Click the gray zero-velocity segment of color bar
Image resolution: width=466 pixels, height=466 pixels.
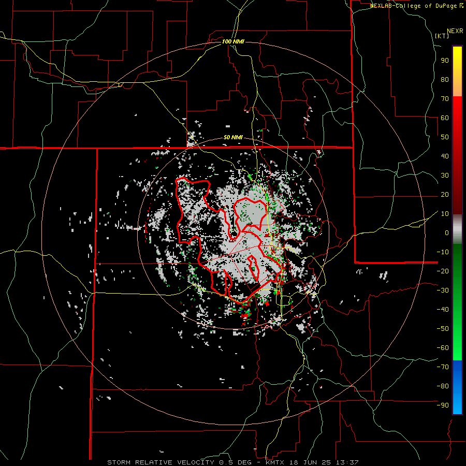coord(457,229)
